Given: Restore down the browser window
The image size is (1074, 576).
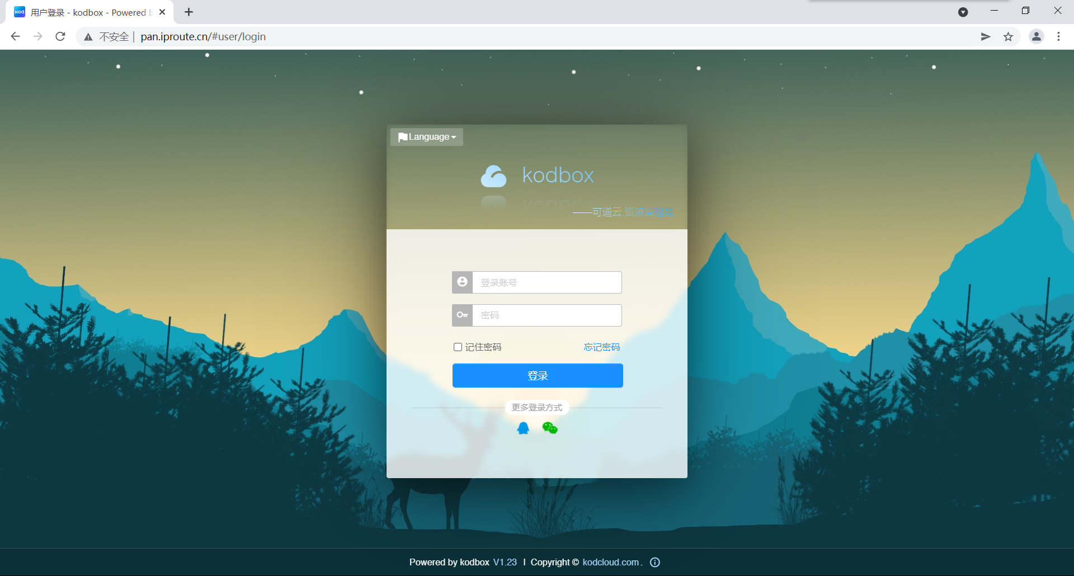Looking at the screenshot, I should tap(1026, 11).
